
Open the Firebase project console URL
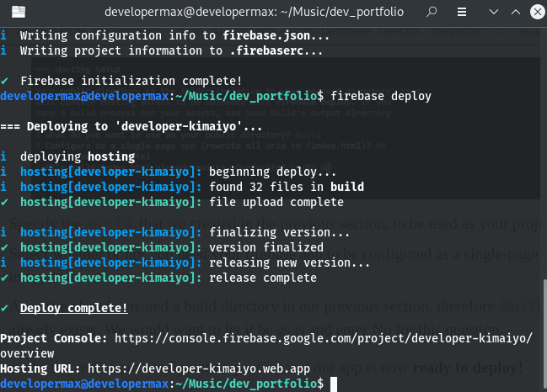point(266,346)
